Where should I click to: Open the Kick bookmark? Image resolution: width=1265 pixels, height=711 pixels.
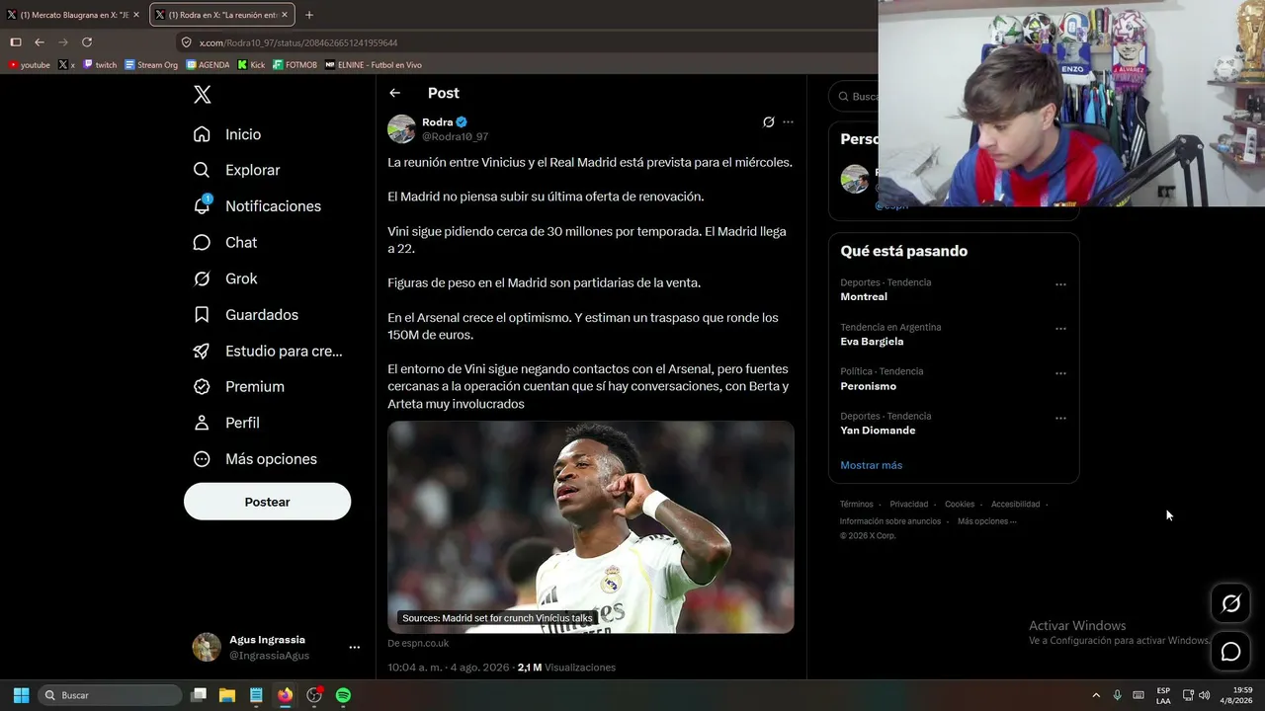[x=251, y=65]
